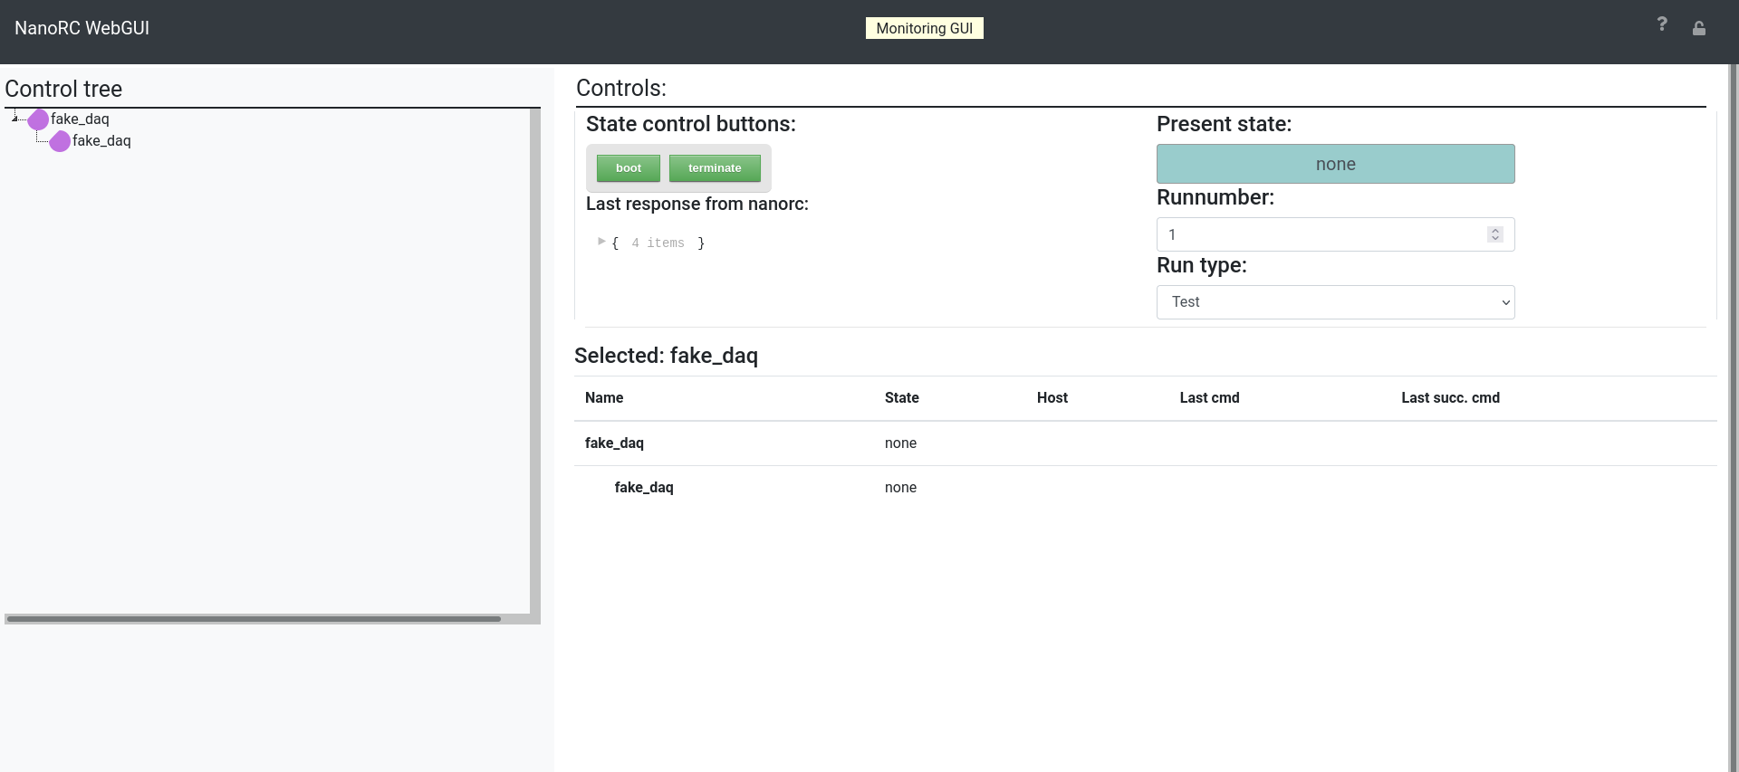This screenshot has width=1739, height=772.
Task: Click state 'none' in first table row
Action: pyautogui.click(x=900, y=443)
